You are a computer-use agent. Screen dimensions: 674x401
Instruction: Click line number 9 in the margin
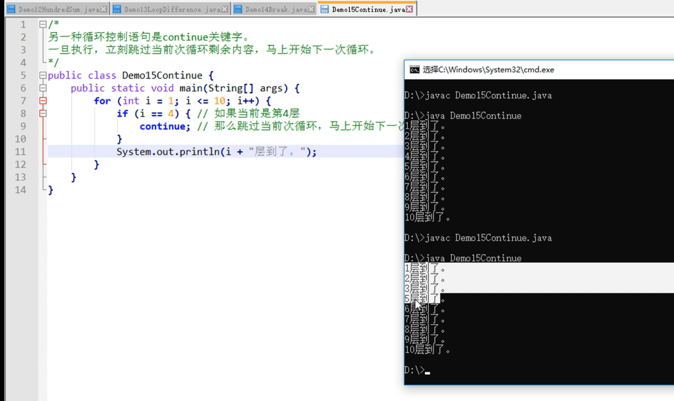tap(23, 126)
